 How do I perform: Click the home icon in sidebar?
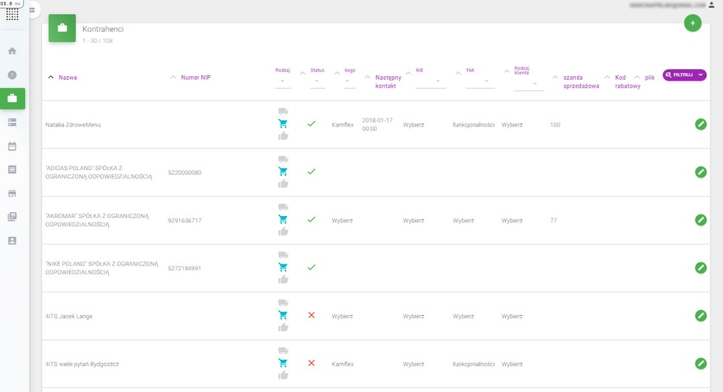12,51
